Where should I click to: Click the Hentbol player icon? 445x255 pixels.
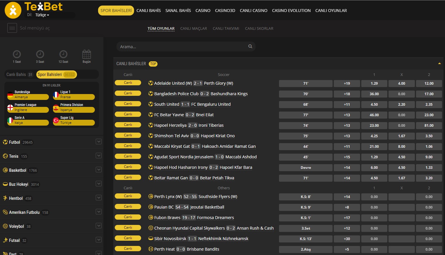pyautogui.click(x=5, y=198)
